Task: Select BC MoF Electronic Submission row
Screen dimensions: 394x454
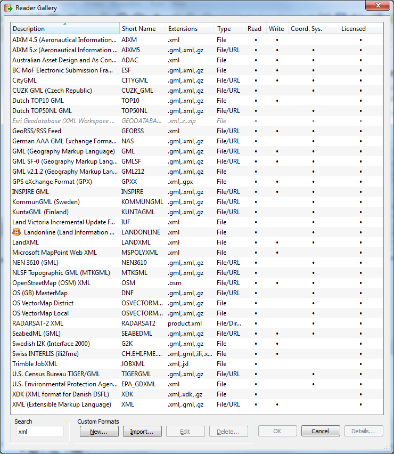Action: [x=196, y=70]
